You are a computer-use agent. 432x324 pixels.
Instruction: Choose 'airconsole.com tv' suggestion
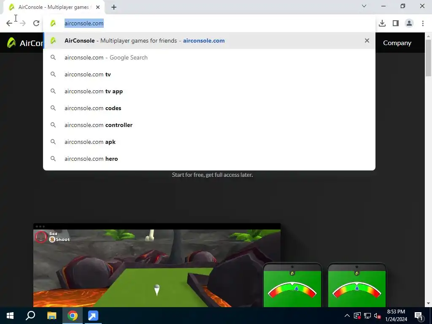point(209,74)
